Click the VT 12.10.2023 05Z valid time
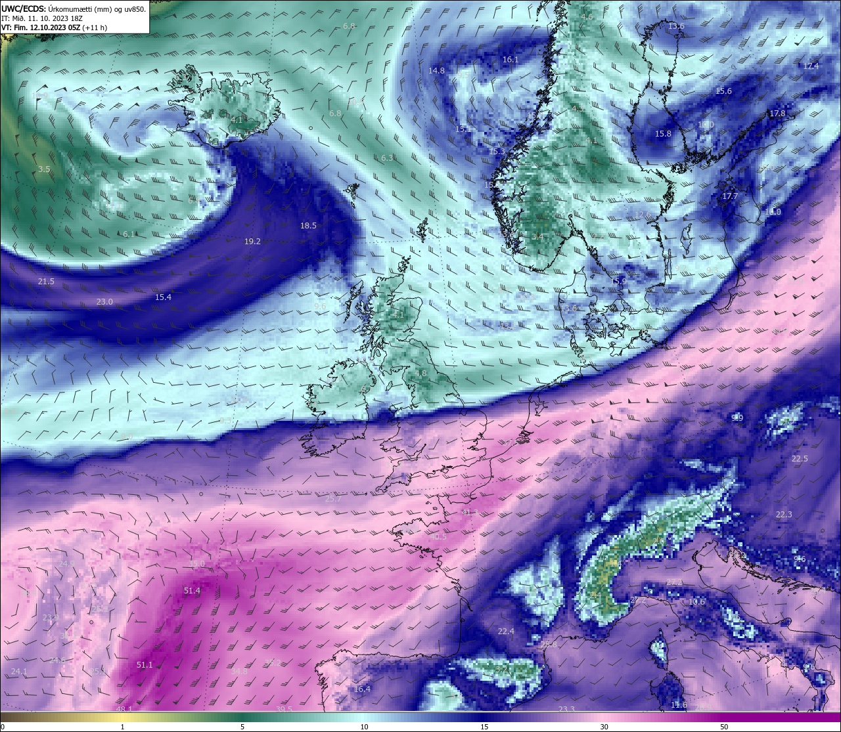841x732 pixels. (54, 28)
